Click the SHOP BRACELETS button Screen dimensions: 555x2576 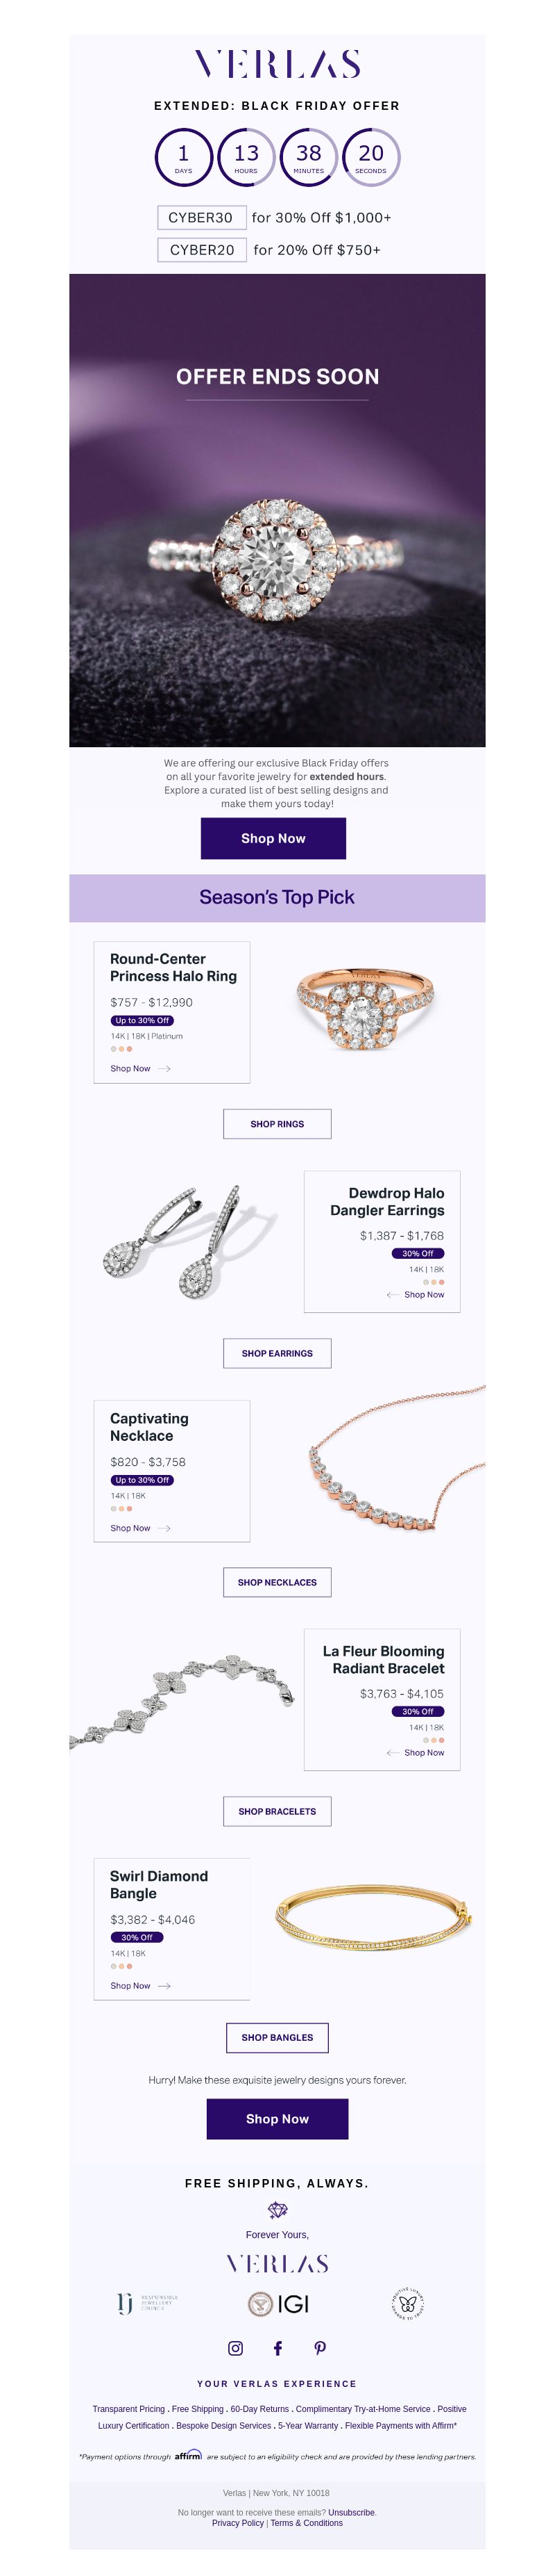pos(277,1811)
